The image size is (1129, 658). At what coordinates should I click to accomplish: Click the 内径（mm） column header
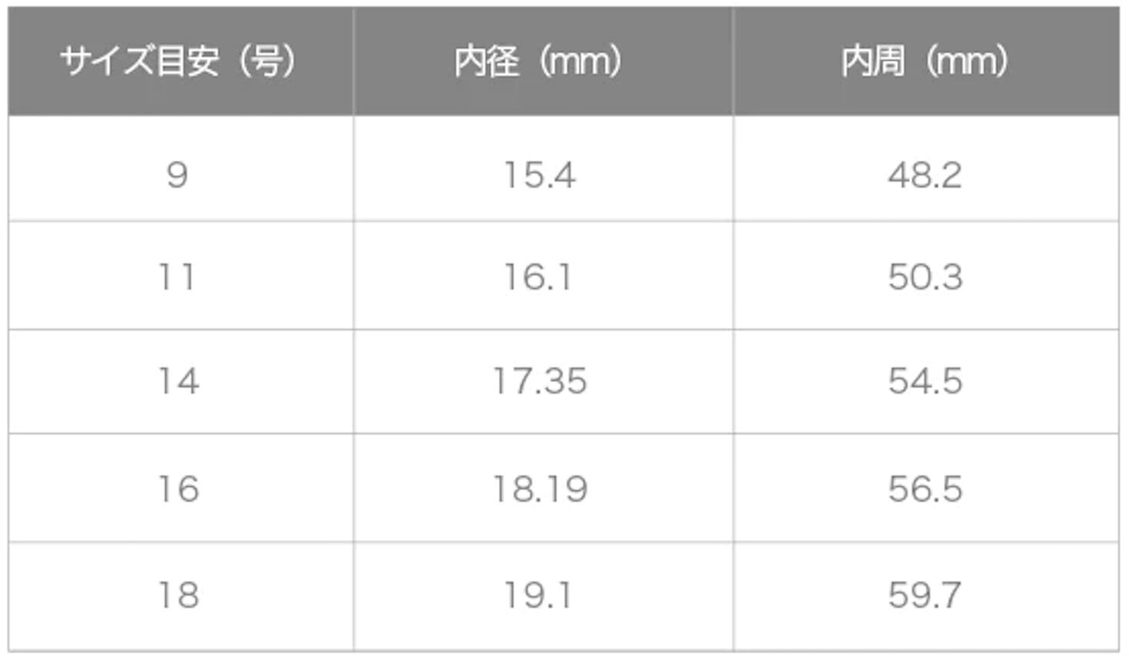click(544, 62)
